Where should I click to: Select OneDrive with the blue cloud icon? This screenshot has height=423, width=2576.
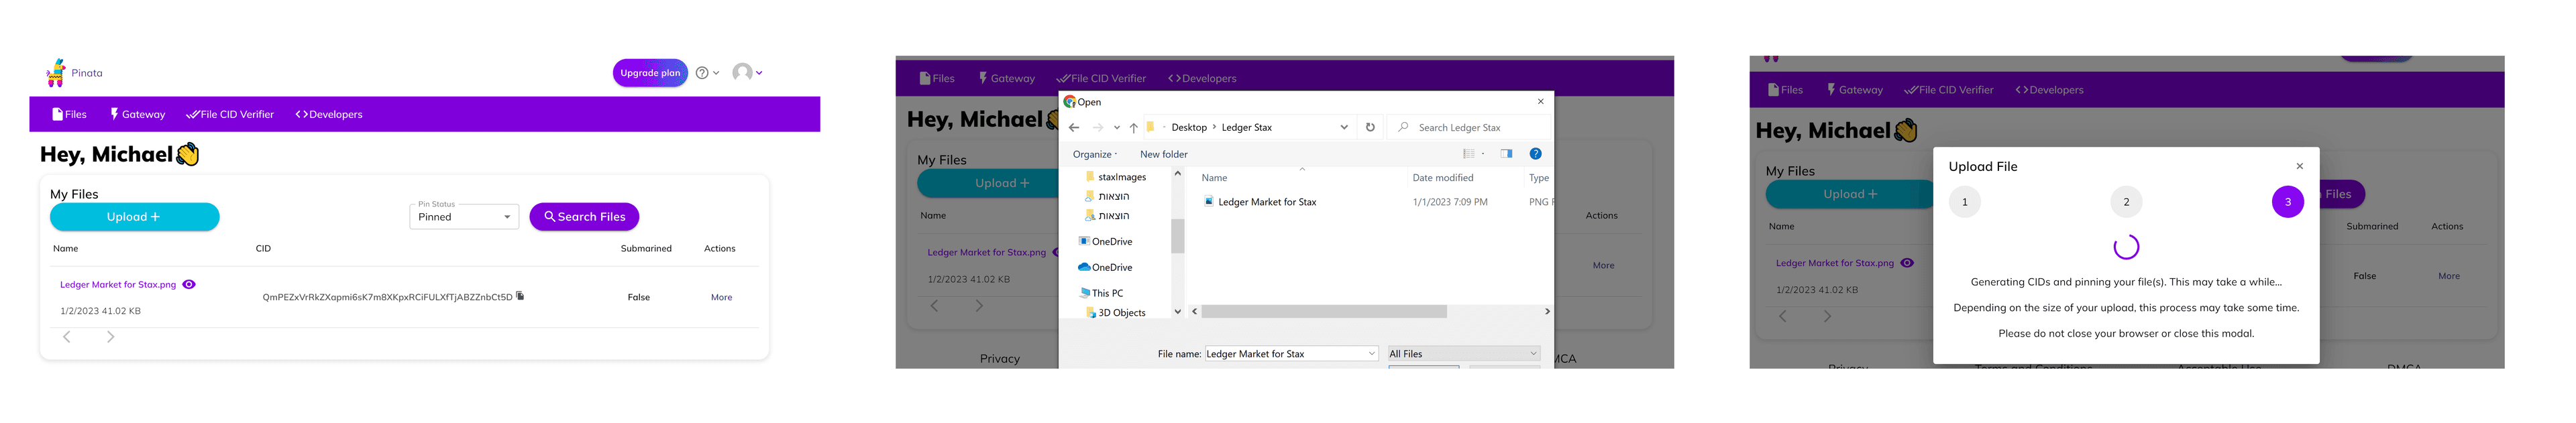pos(1105,267)
